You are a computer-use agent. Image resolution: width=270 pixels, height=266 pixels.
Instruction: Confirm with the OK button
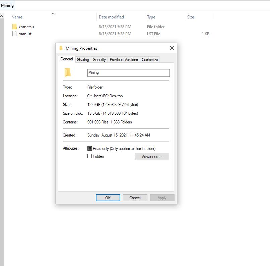pos(108,198)
